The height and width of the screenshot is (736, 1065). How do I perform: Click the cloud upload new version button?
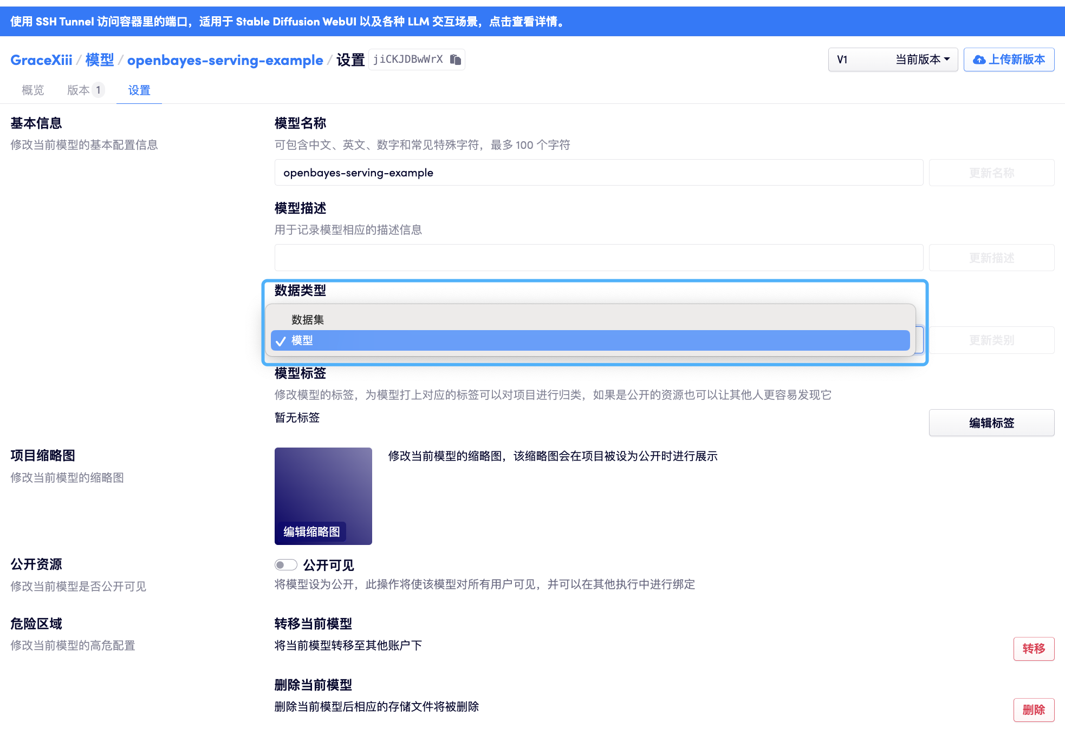click(x=1009, y=60)
